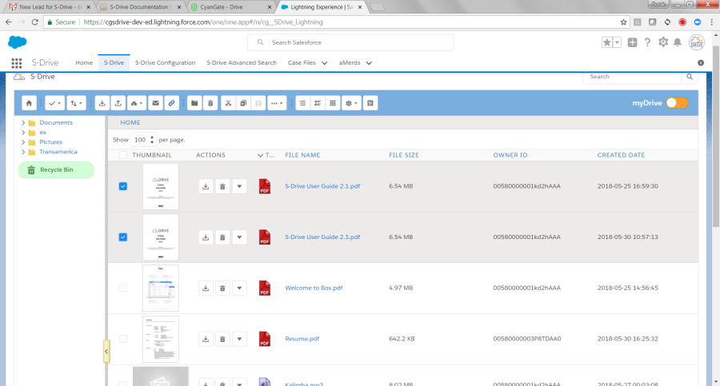Toggle the myDrive switch
The height and width of the screenshot is (386, 720).
(x=677, y=103)
